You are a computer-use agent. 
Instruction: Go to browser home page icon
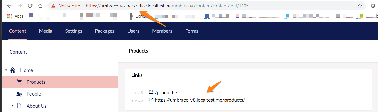click(x=40, y=6)
